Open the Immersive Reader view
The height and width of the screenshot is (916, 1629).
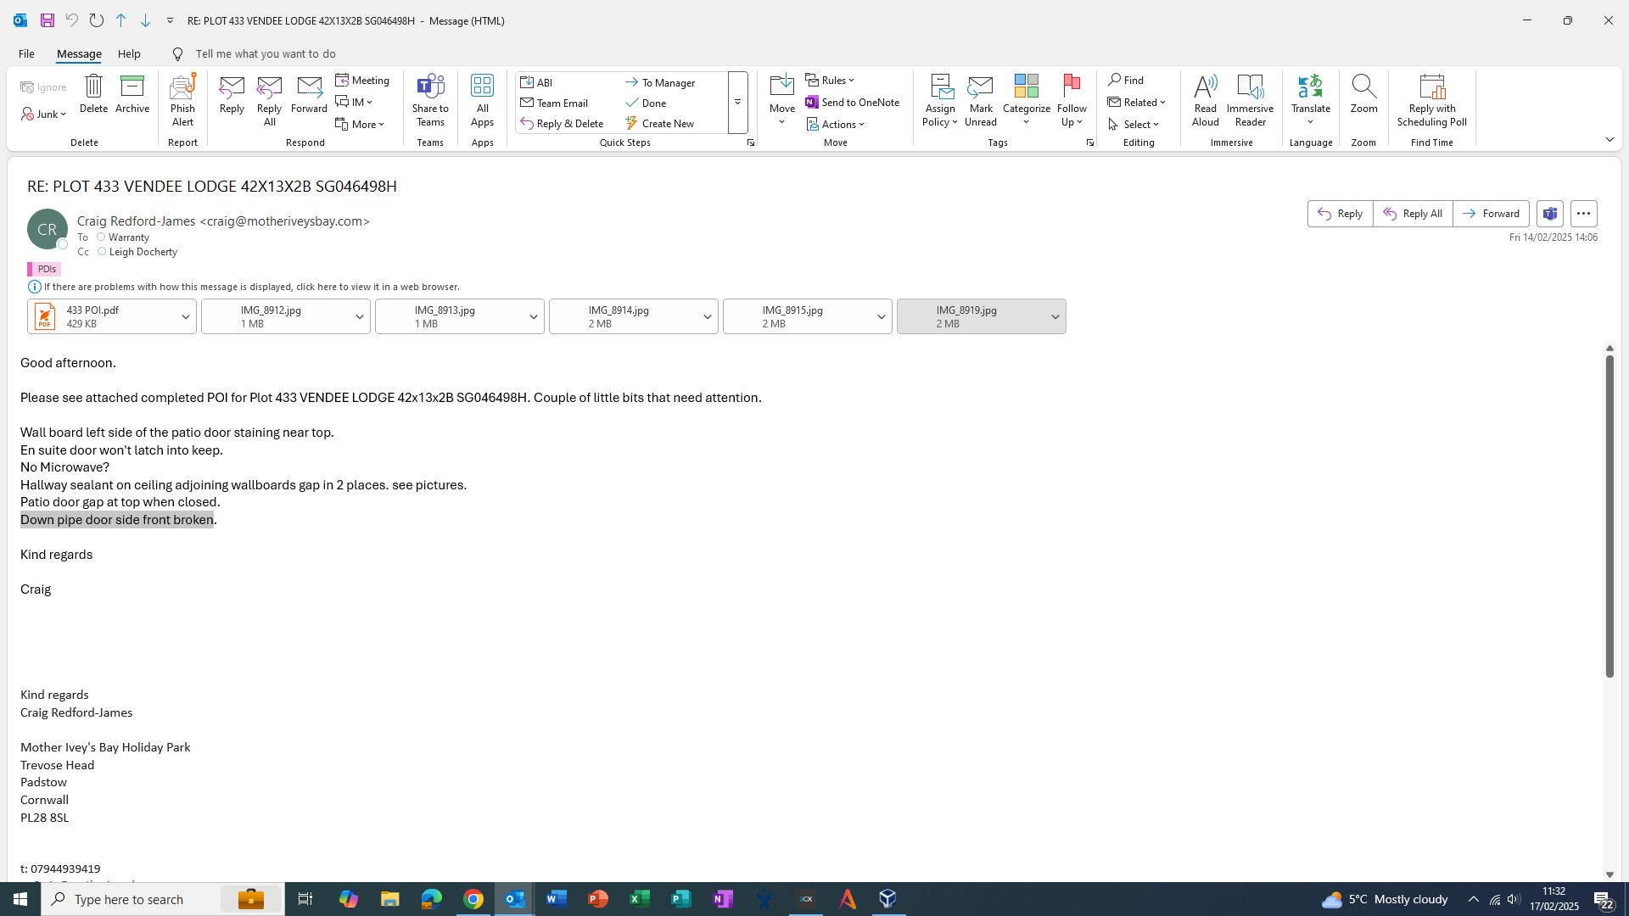tap(1250, 87)
